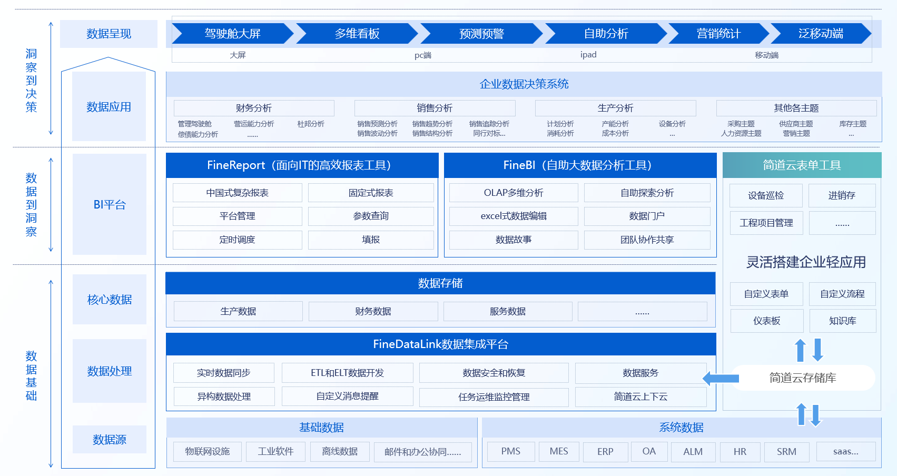The width and height of the screenshot is (897, 476).
Task: Click the 销售预测分析 text
Action: click(377, 124)
